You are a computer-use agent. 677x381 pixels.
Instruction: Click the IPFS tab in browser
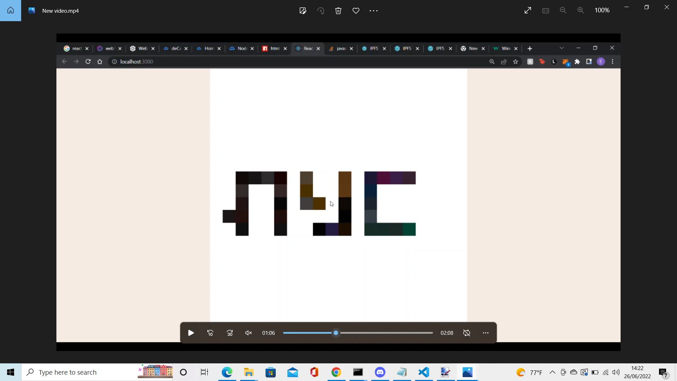375,48
